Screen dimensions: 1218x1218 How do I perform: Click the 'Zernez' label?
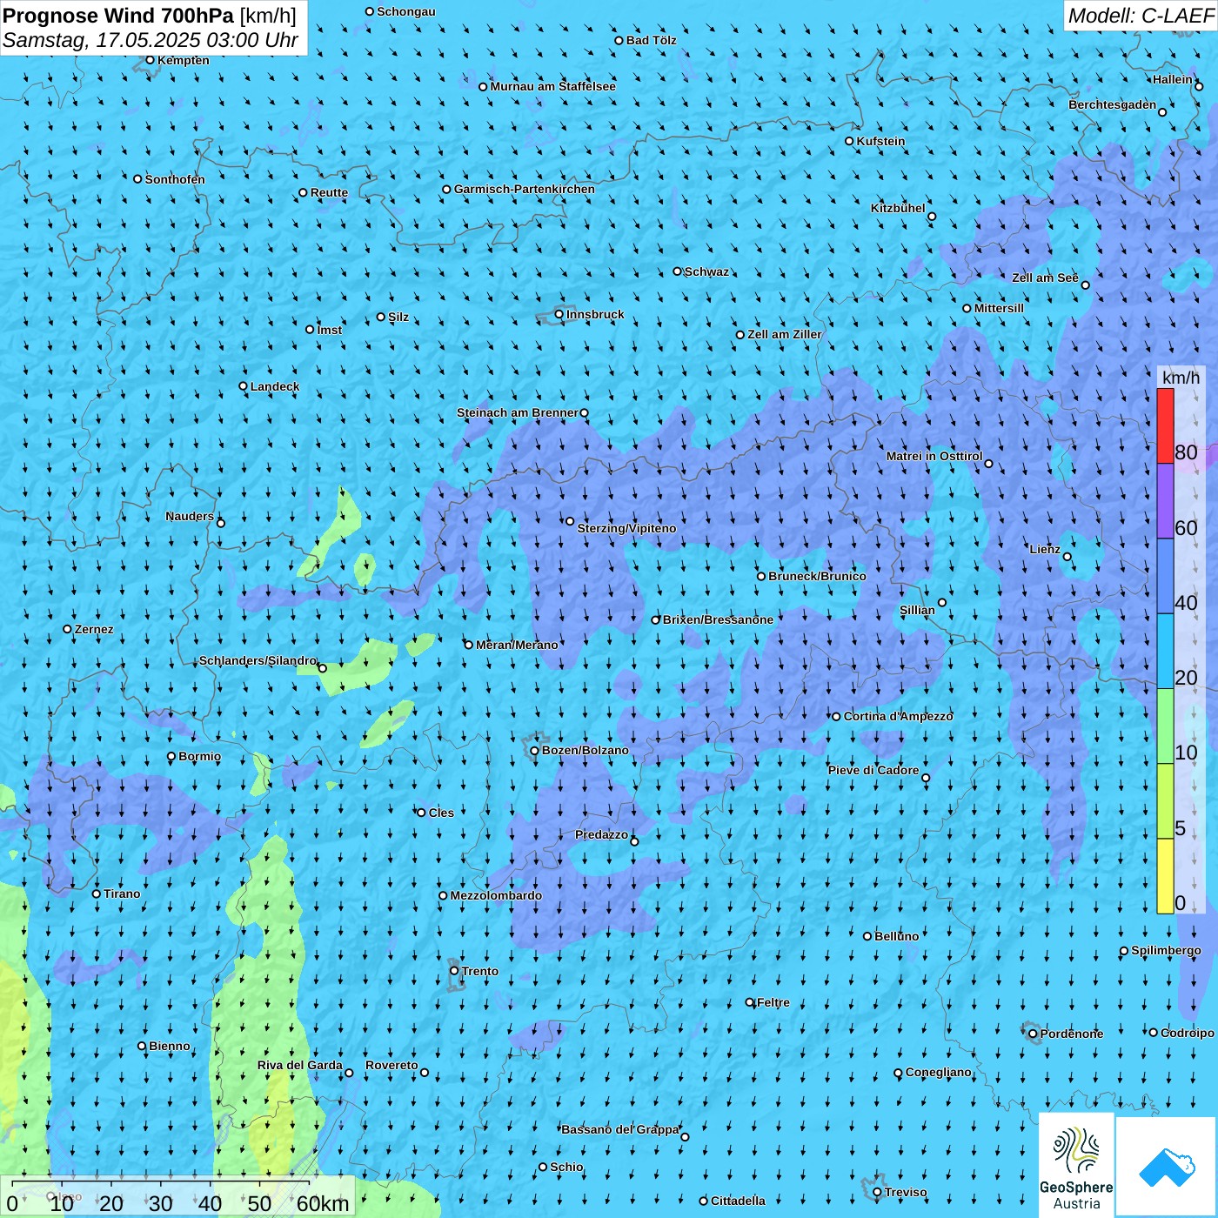[94, 629]
